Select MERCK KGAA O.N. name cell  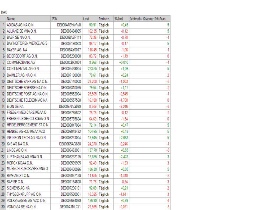[x=28, y=163]
